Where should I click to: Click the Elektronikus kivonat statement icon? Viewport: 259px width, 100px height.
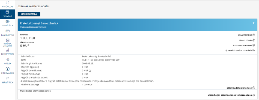tap(254, 45)
